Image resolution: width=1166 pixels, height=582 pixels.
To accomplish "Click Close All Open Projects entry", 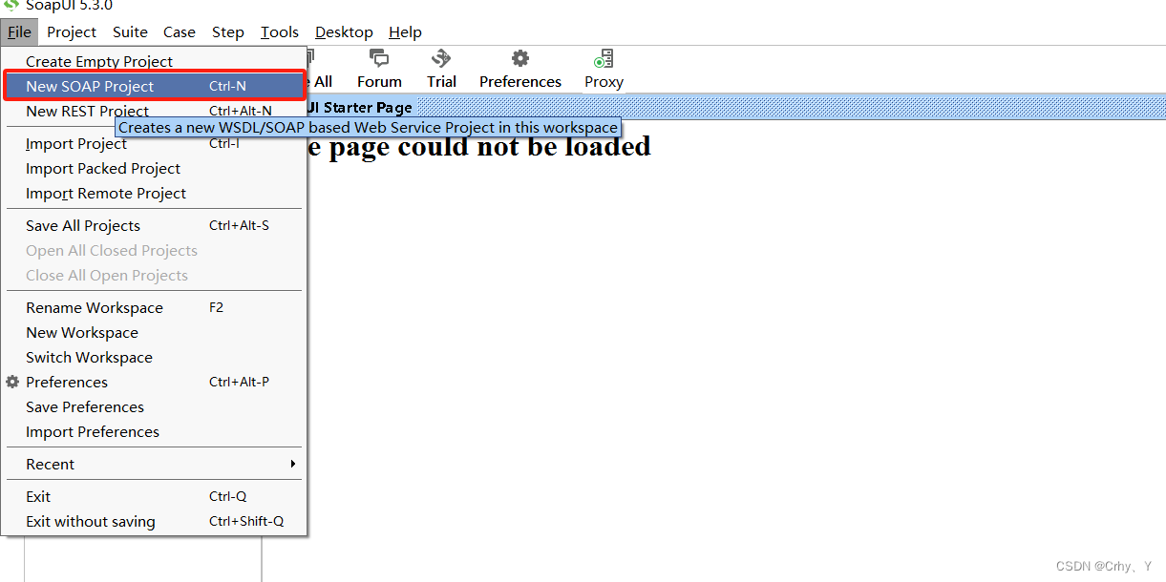I will (155, 275).
